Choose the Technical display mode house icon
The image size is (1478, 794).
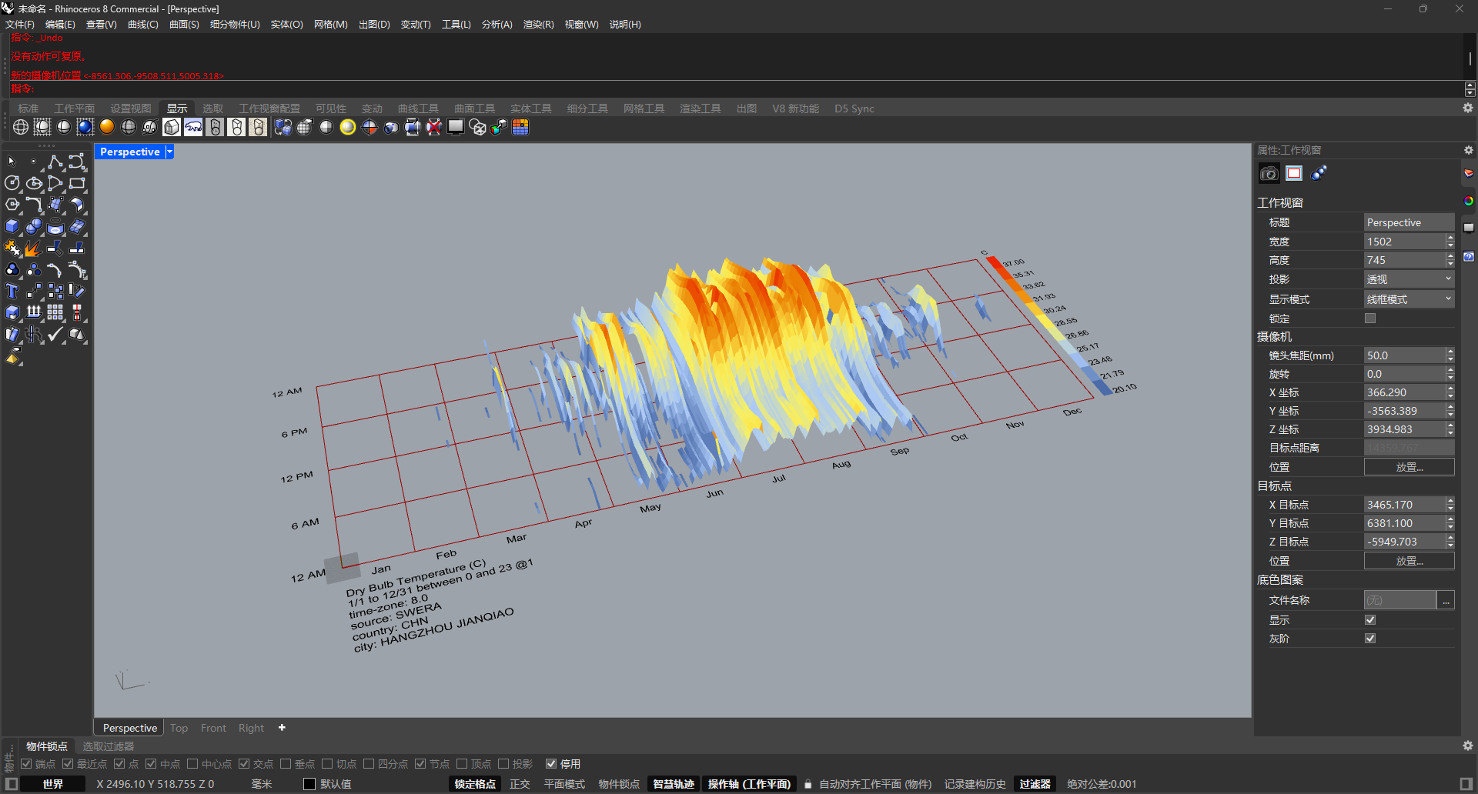coord(172,128)
